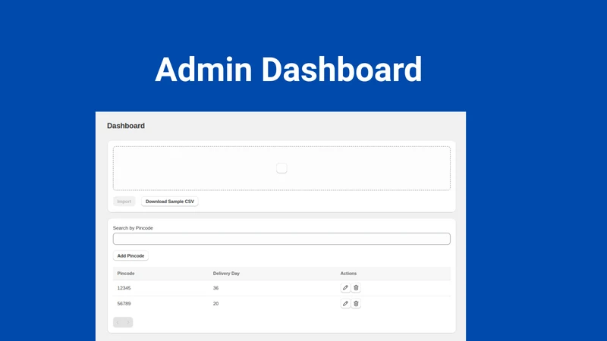
Task: Click the upload icon in drop zone
Action: tap(281, 168)
